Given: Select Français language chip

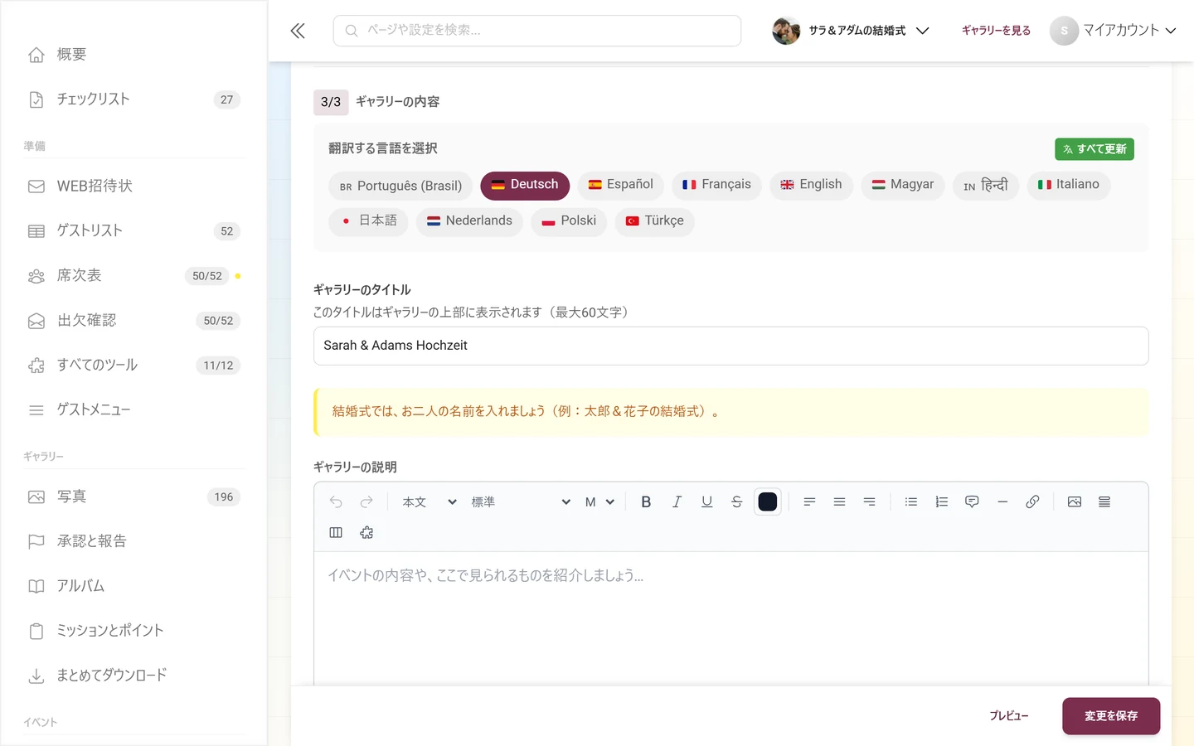Looking at the screenshot, I should (x=716, y=185).
